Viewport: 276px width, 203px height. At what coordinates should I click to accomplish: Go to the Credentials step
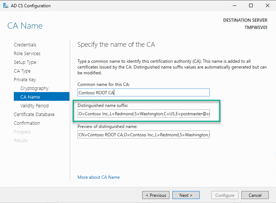25,45
